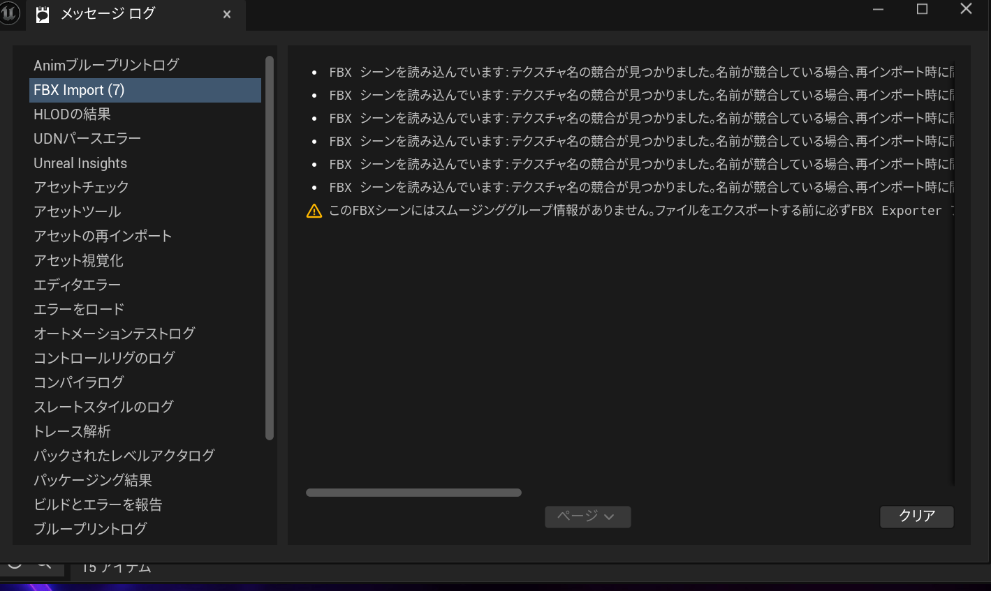Select the エディタエラー log category
991x591 pixels.
click(x=145, y=285)
